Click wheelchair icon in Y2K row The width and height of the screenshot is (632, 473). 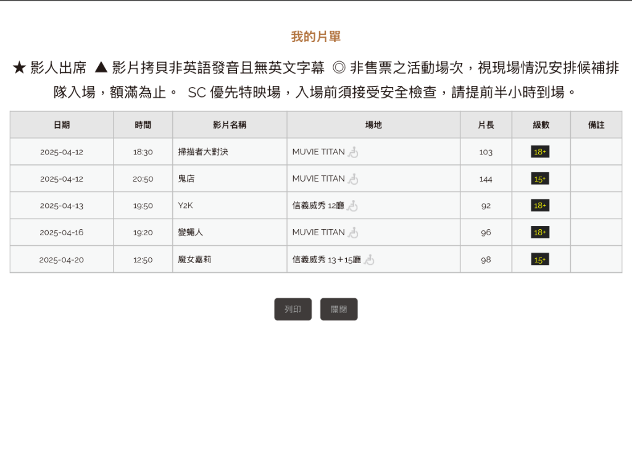352,206
